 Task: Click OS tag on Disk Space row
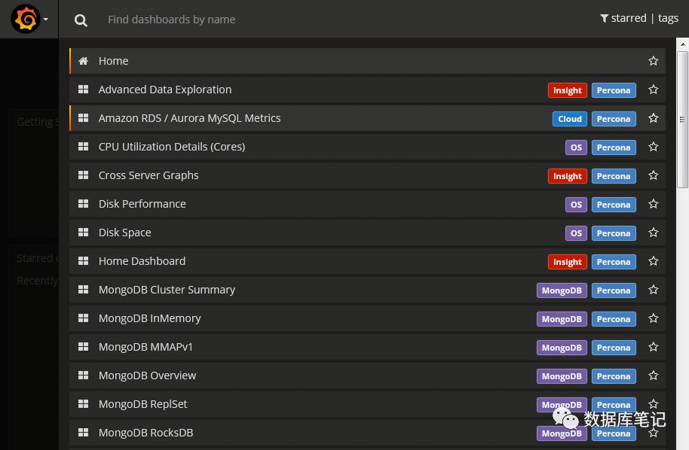click(576, 233)
